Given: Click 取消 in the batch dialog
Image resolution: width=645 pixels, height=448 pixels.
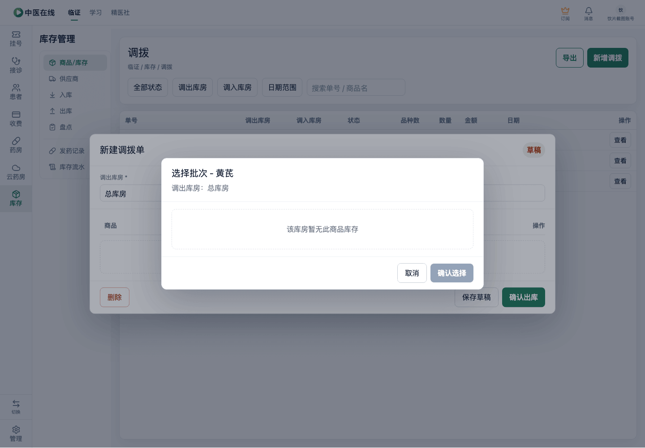Looking at the screenshot, I should click(x=412, y=273).
